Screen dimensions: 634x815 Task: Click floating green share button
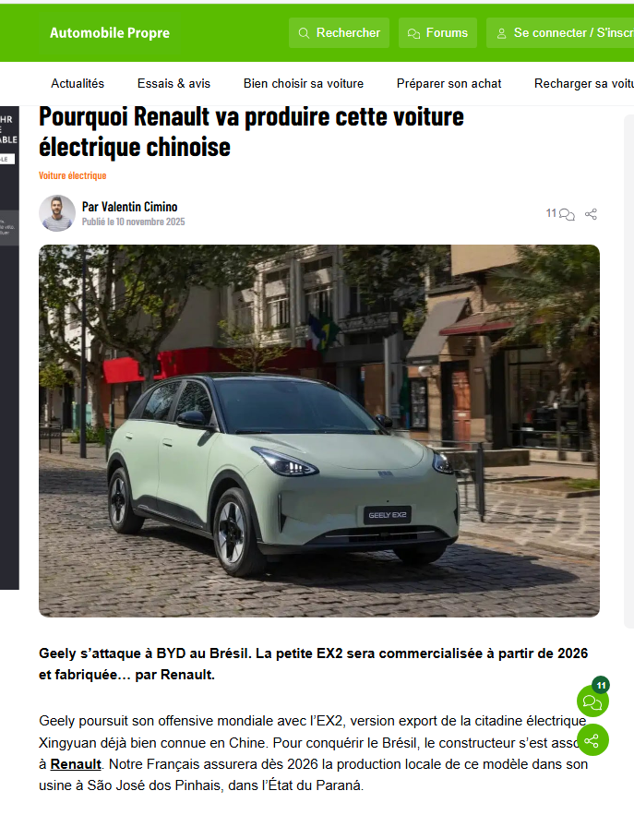pos(592,740)
